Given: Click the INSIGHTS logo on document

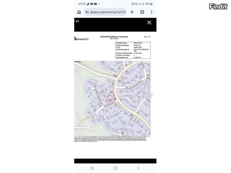Looking at the screenshot, I should click(x=82, y=39).
